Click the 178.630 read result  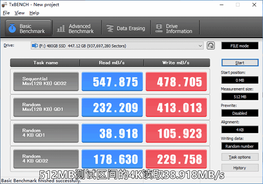[x=112, y=159]
